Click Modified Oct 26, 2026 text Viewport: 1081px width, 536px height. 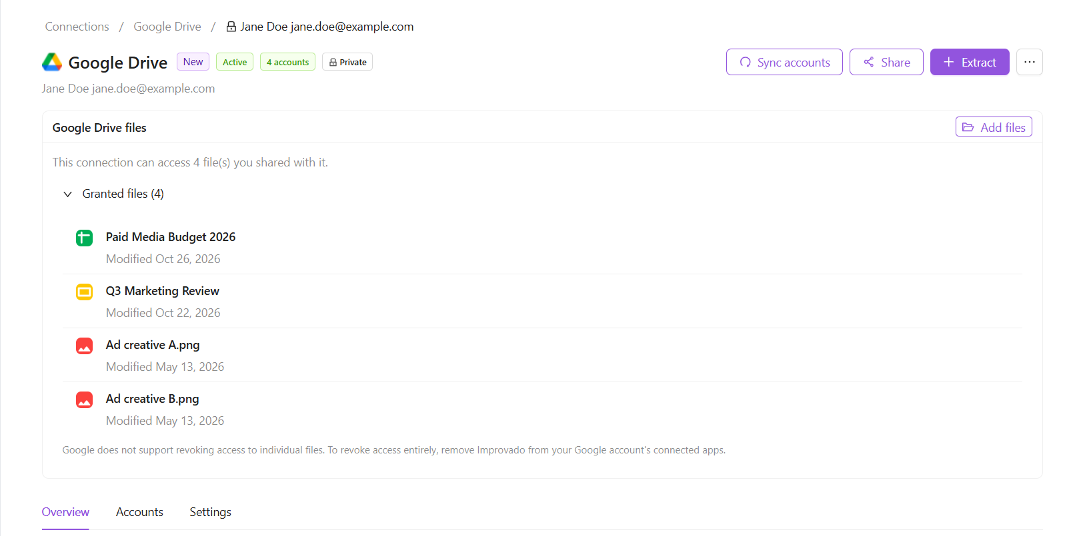pos(163,259)
